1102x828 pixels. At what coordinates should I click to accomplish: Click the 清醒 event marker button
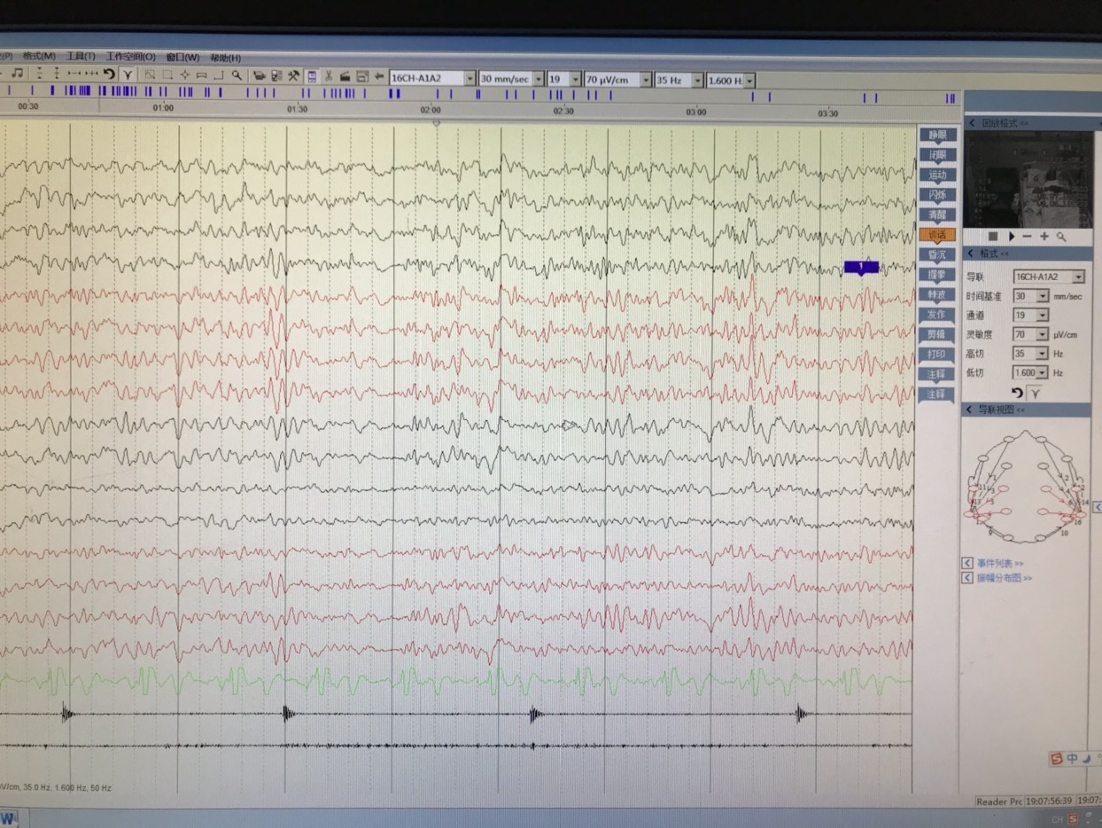coord(937,215)
